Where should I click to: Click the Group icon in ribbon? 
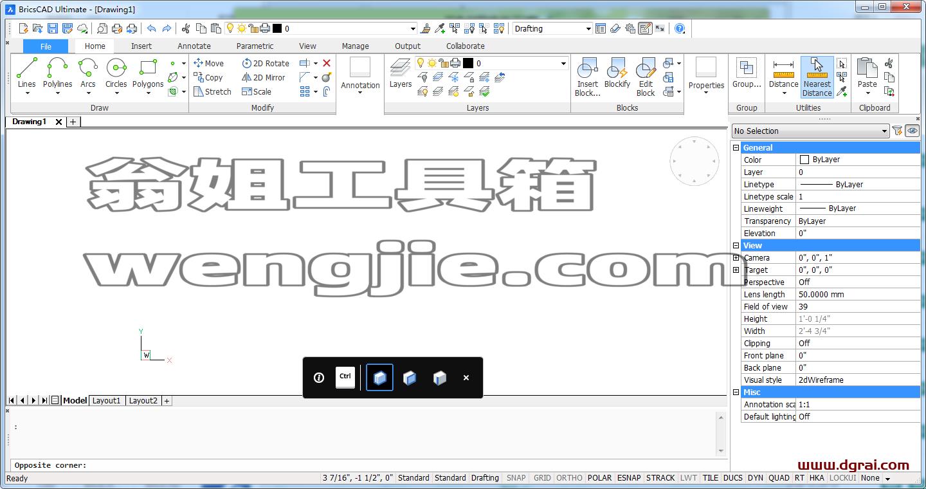[x=747, y=72]
